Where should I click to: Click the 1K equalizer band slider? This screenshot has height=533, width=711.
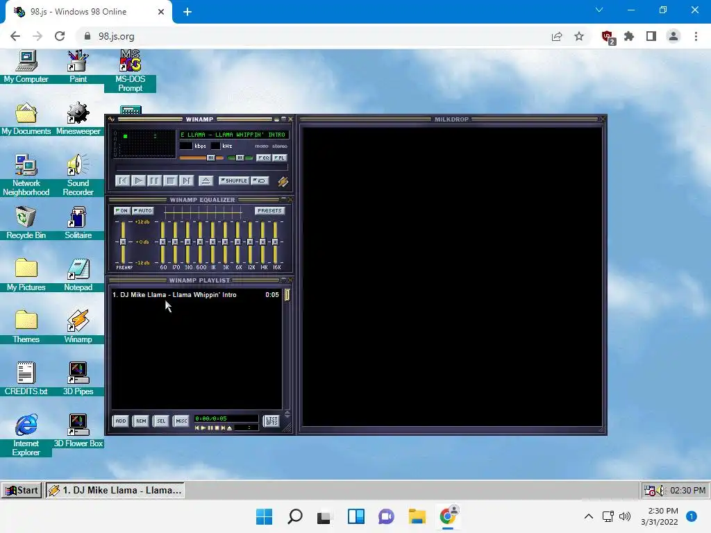(x=212, y=242)
